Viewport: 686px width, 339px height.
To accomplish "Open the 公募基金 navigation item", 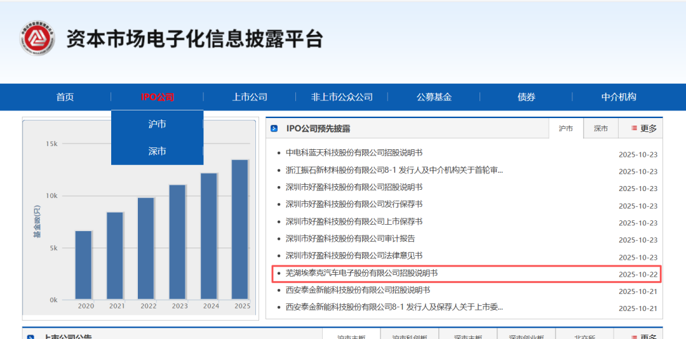I will pos(434,97).
